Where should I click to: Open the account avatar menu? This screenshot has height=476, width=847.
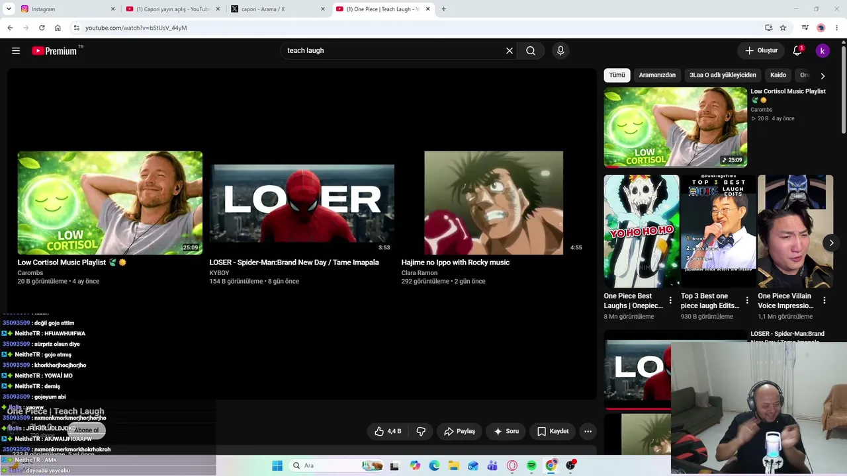pos(823,51)
